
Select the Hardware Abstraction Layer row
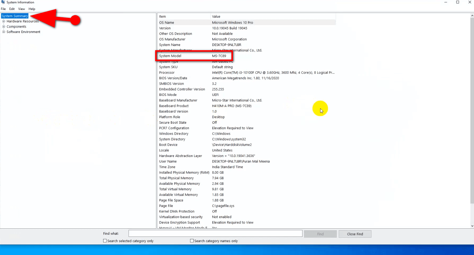tap(247, 156)
